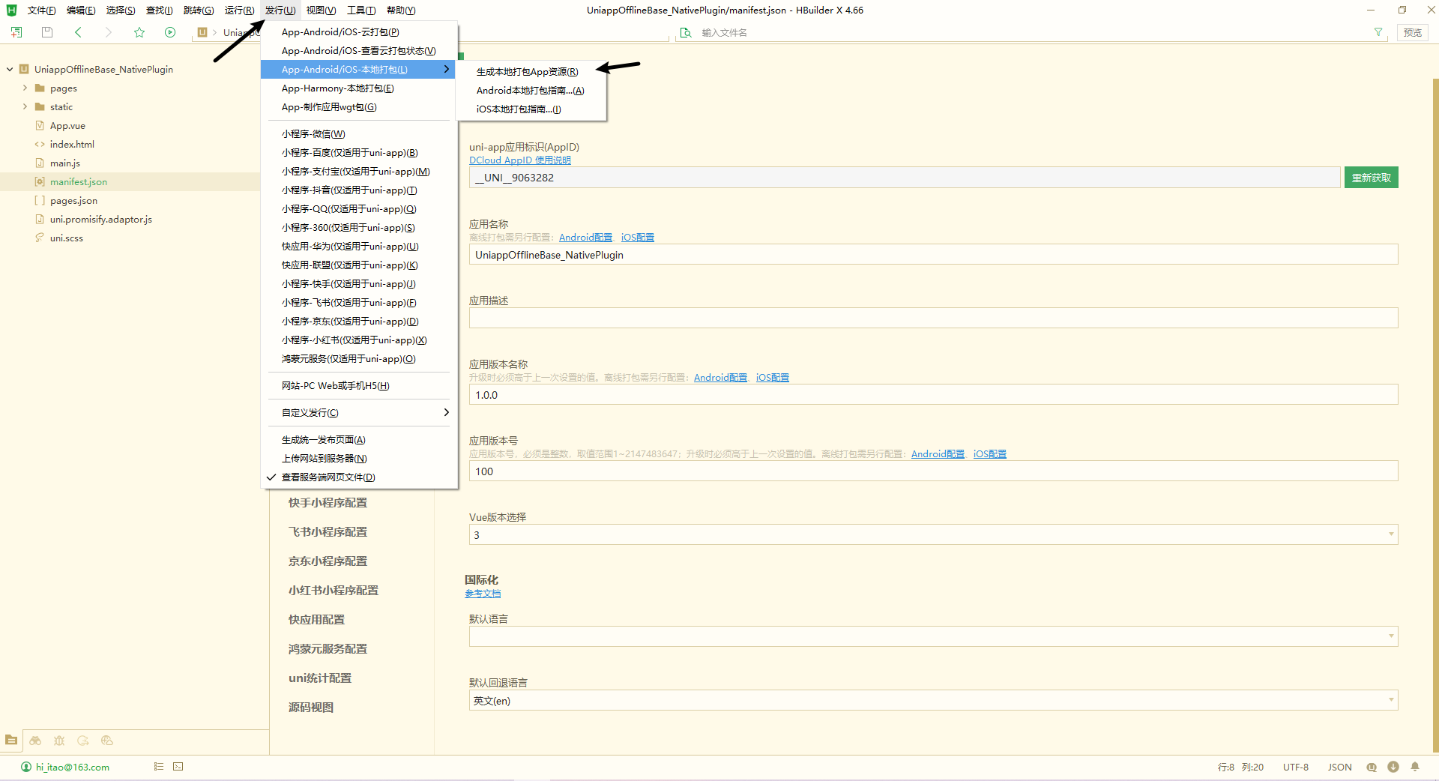Click the save file icon
The image size is (1439, 781).
(47, 32)
